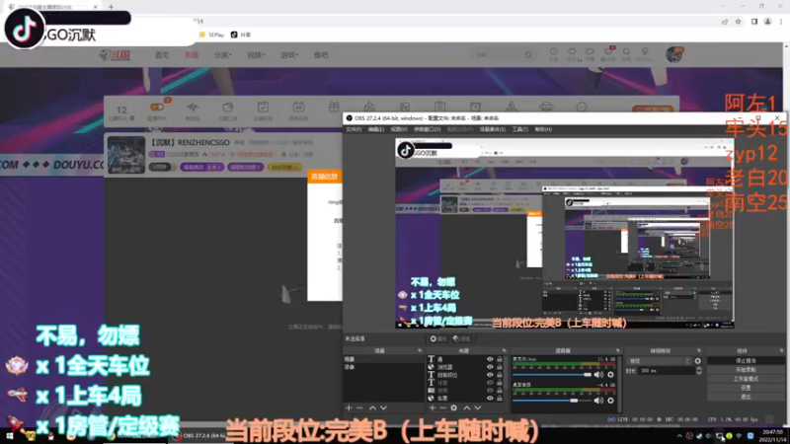Expand the 游戏 dropdown in the Douyu nav
The height and width of the screenshot is (444, 790).
coord(289,55)
